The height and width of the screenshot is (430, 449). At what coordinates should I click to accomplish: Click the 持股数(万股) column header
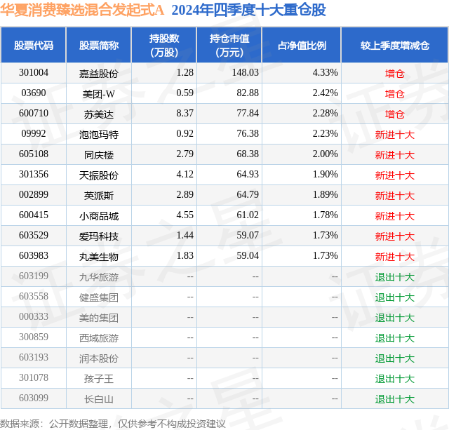point(164,45)
